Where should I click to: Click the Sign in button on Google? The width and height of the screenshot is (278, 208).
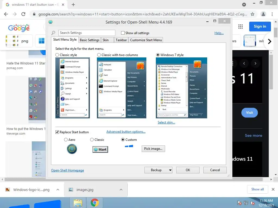point(260,27)
